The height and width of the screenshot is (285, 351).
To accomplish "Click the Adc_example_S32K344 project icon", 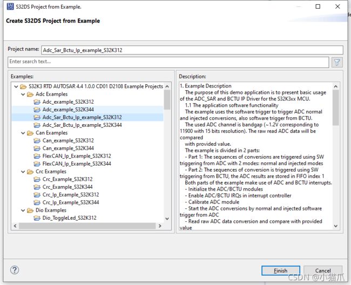I will click(37, 110).
